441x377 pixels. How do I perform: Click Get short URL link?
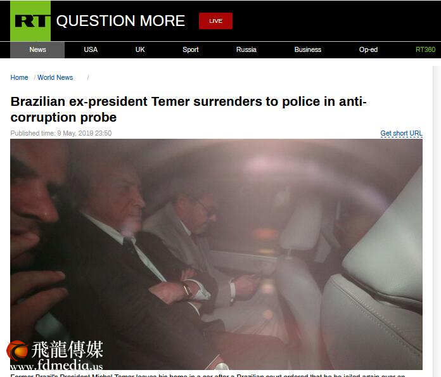tap(401, 133)
